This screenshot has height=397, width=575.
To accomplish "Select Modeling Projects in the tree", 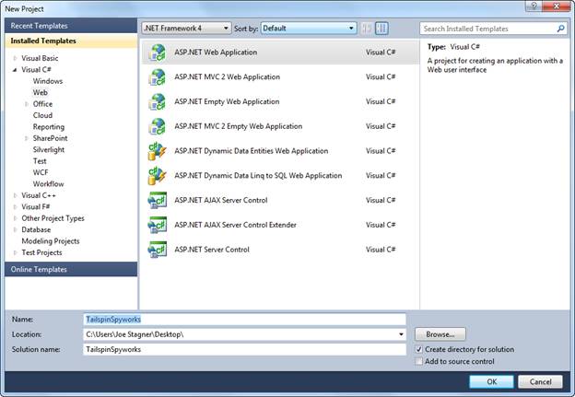I will tap(51, 241).
